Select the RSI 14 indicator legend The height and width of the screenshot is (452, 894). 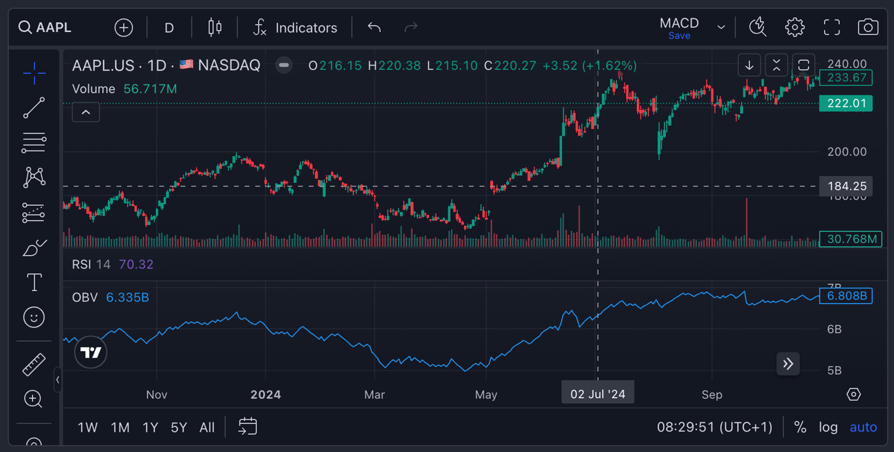91,264
